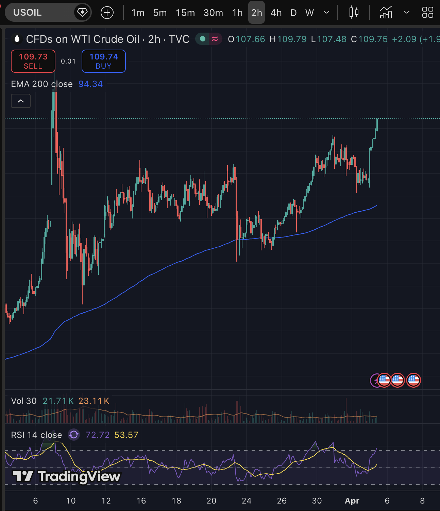Switch to the 5m timeframe

[160, 13]
